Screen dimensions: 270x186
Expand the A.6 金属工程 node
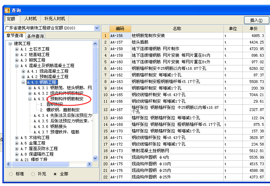(17, 143)
